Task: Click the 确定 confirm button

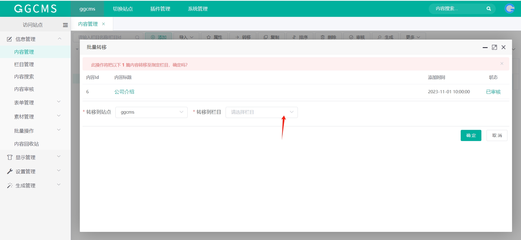Action: point(471,135)
